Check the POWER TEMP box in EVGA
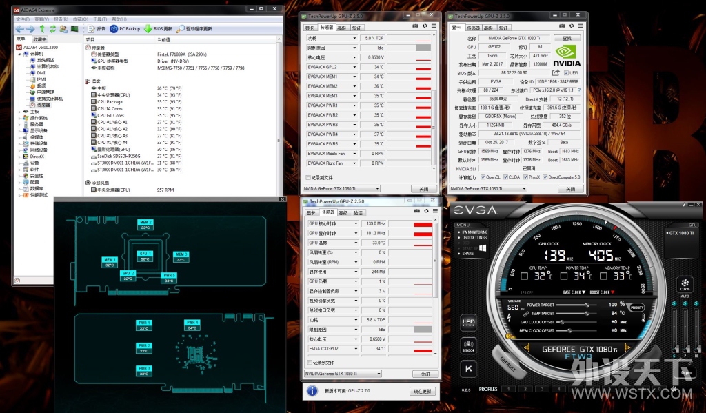Viewport: 706px width, 413px height. [564, 276]
